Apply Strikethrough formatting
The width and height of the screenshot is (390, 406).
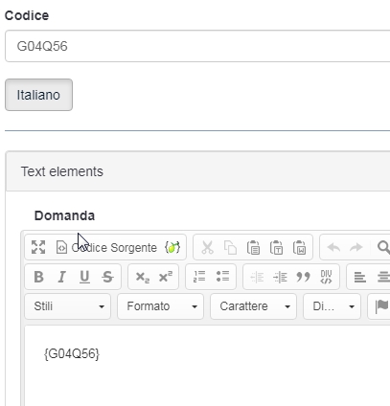click(107, 277)
